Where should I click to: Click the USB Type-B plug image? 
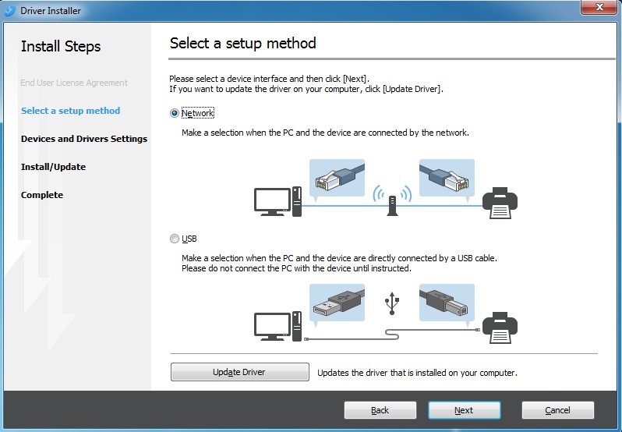(447, 303)
